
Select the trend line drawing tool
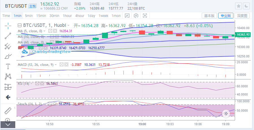(x=8, y=36)
